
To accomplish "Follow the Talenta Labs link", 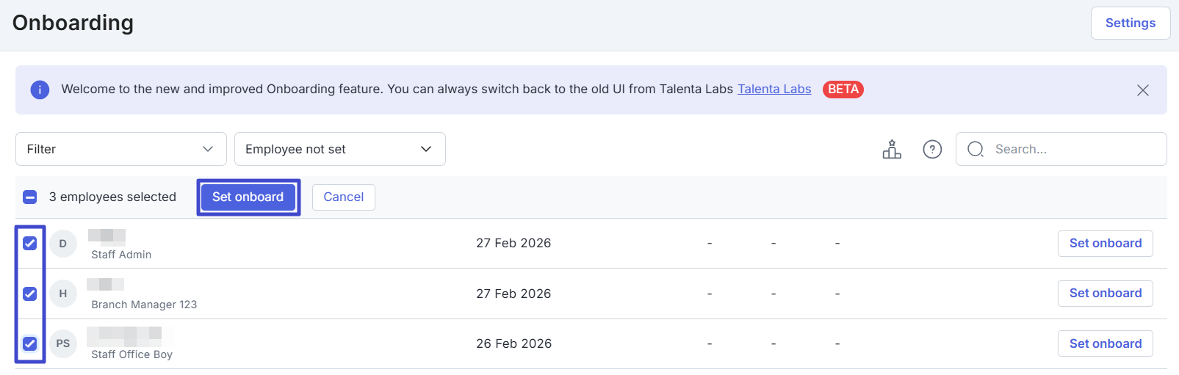I will 774,89.
